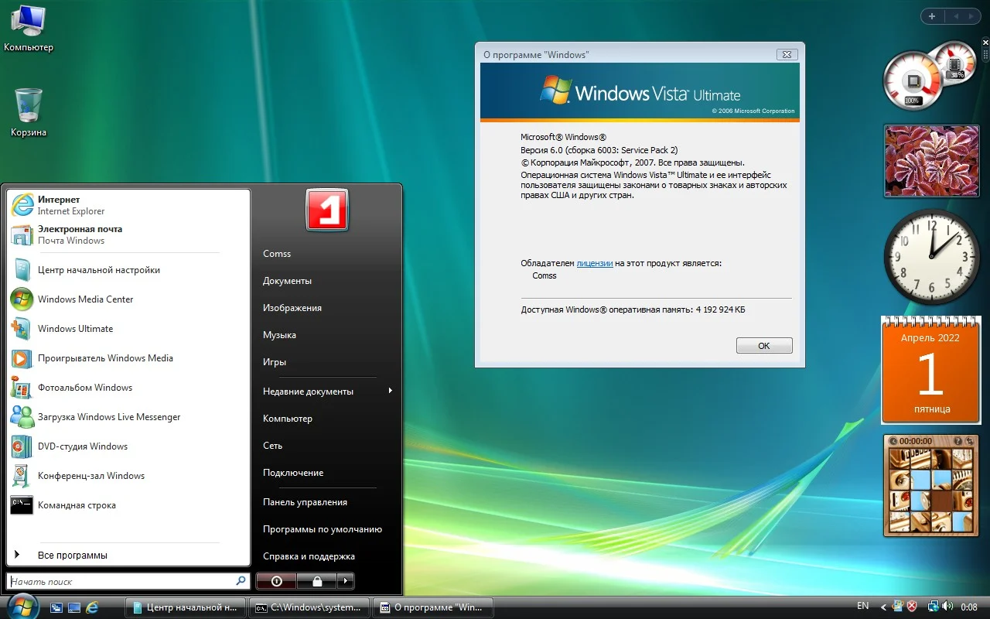990x619 pixels.
Task: Click the calendar gadget Апрель 2022
Action: click(931, 370)
